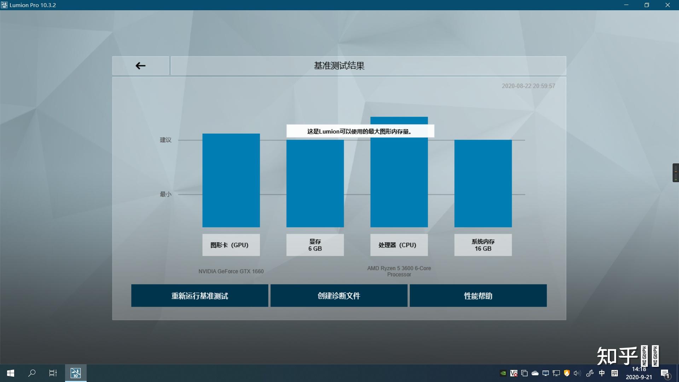The width and height of the screenshot is (679, 382).
Task: Click the NVIDIA GeForce GTX 1660 text
Action: [231, 271]
